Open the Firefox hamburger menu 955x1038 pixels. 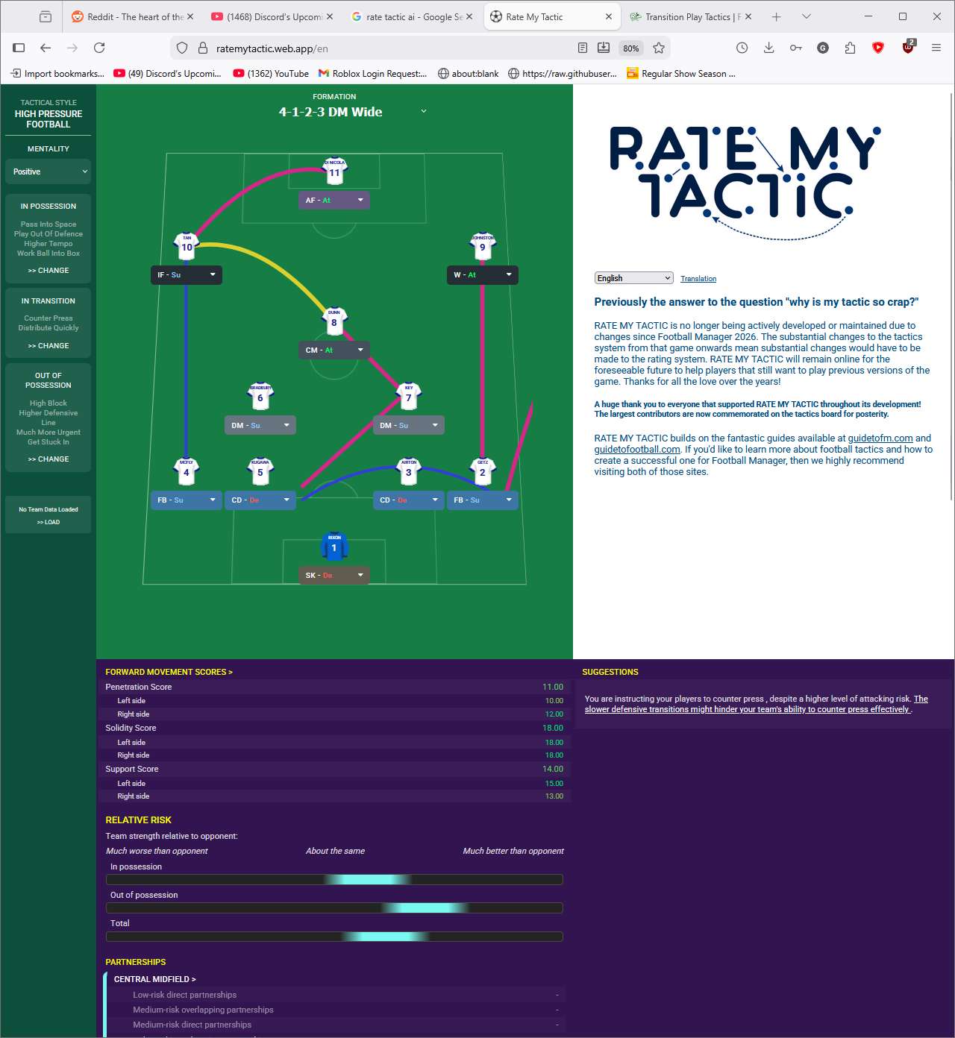(x=936, y=47)
